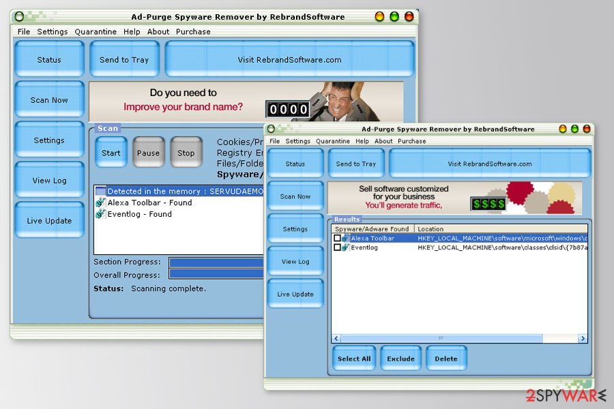The height and width of the screenshot is (409, 614).
Task: Click Status sidebar button in back window
Action: 49,59
